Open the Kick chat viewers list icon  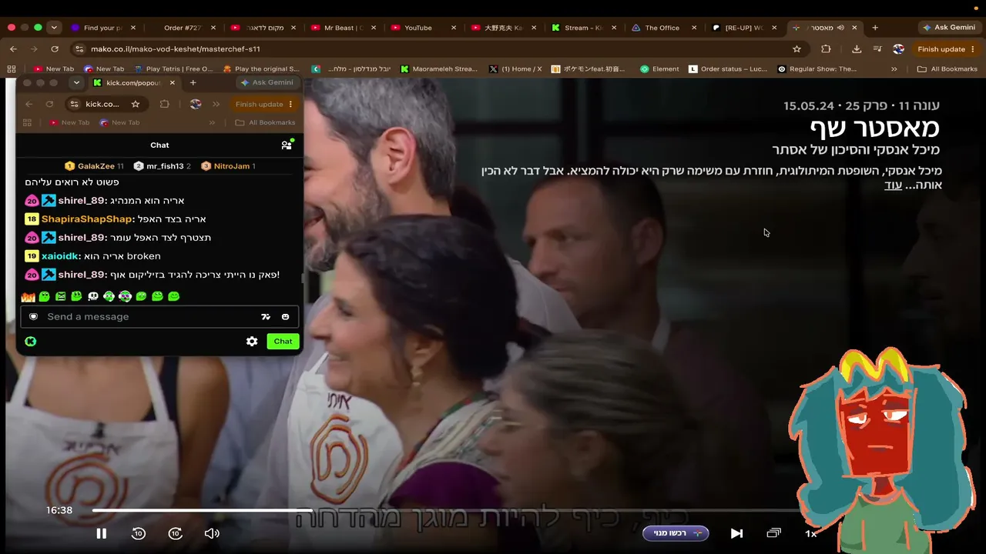[287, 145]
